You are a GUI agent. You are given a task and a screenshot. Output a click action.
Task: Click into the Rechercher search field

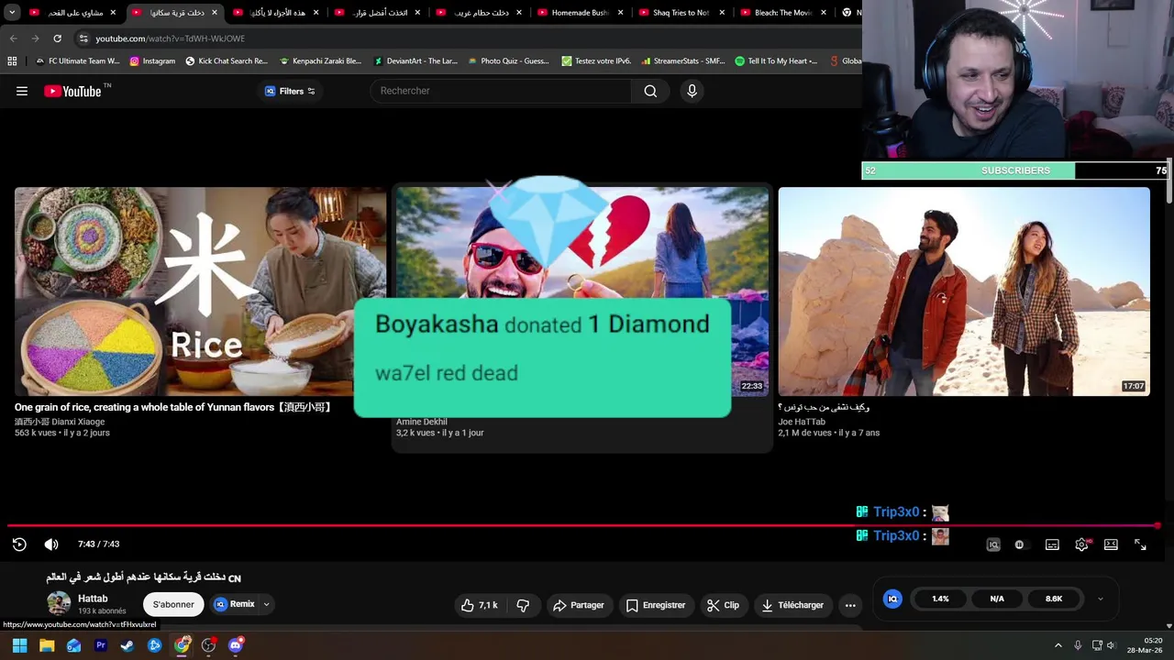point(501,91)
